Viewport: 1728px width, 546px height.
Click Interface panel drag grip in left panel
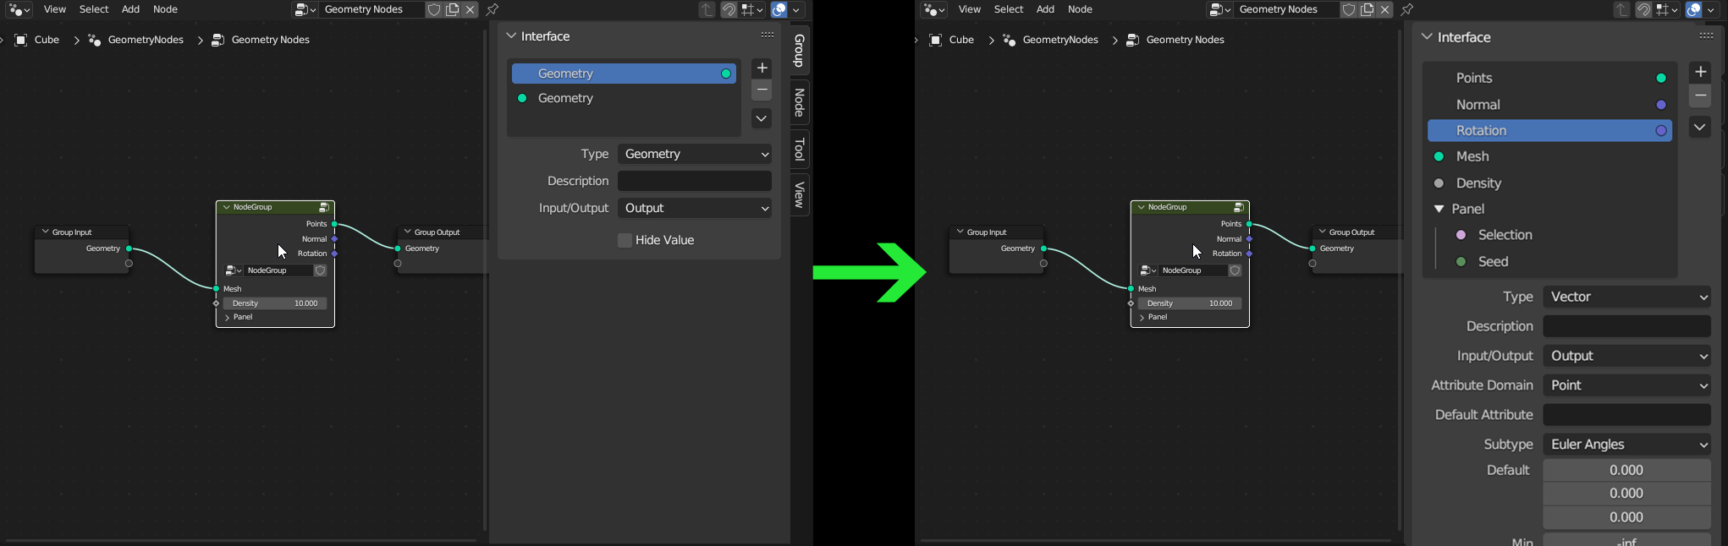768,35
